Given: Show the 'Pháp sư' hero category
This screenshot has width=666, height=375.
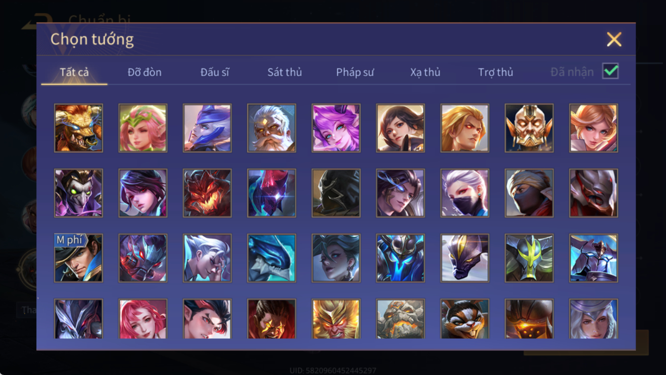Looking at the screenshot, I should pos(355,72).
